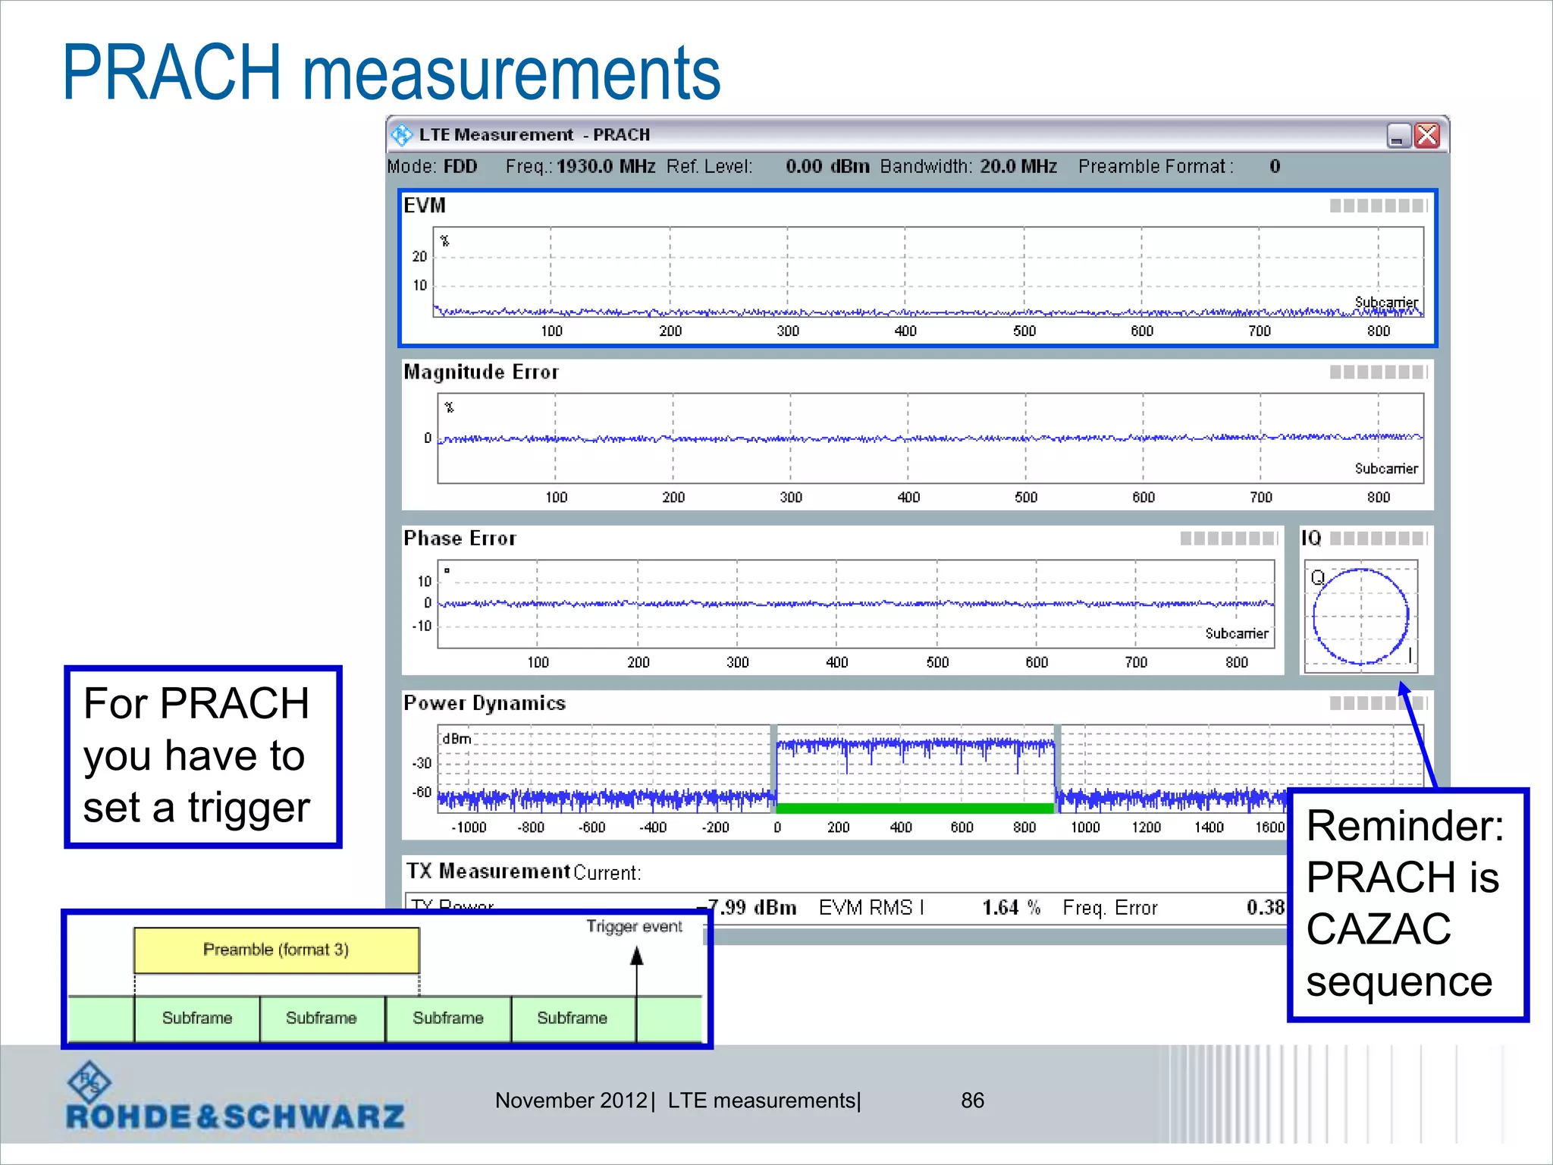
Task: Click the LTE Measurement - PRACH title bar
Action: tap(918, 135)
